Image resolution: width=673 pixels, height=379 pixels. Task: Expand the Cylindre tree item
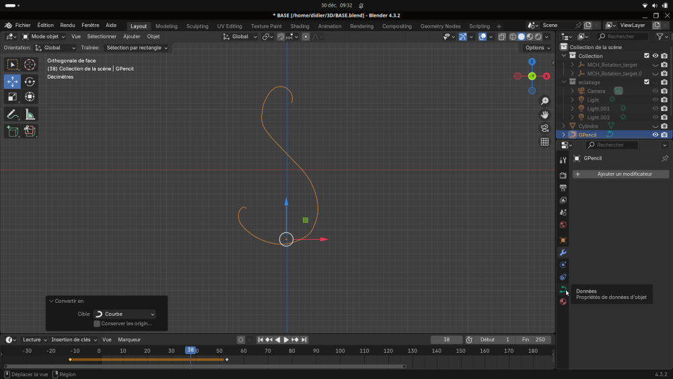coord(564,126)
